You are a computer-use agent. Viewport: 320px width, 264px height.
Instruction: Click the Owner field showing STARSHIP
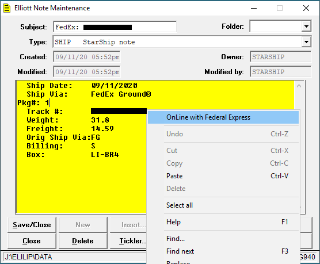pos(281,57)
